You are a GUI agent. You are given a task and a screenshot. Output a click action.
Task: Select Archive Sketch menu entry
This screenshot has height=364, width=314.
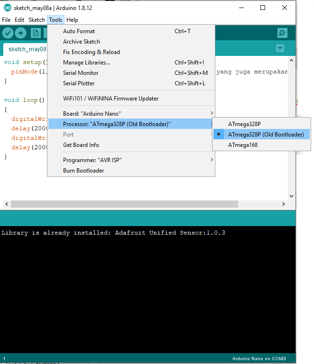pos(131,42)
